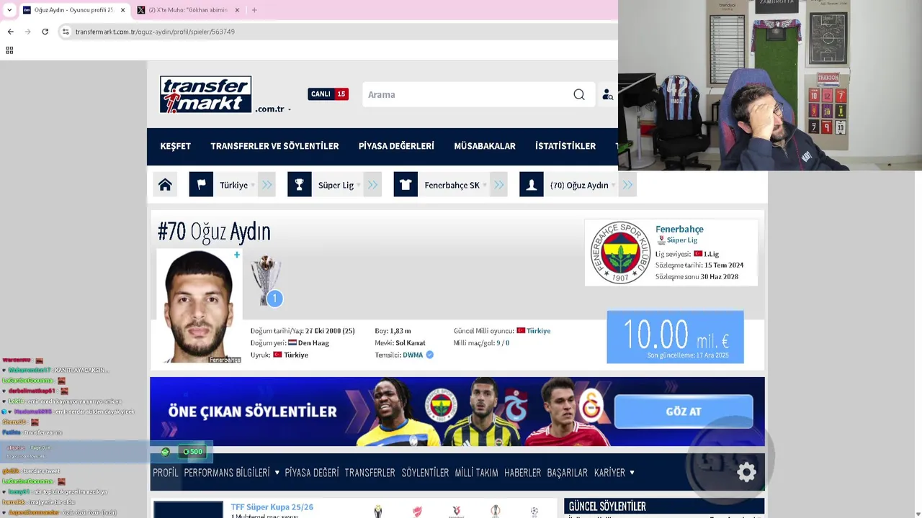
Task: Click double-arrow after Fenerbahçe SK breadcrumb
Action: tap(499, 185)
